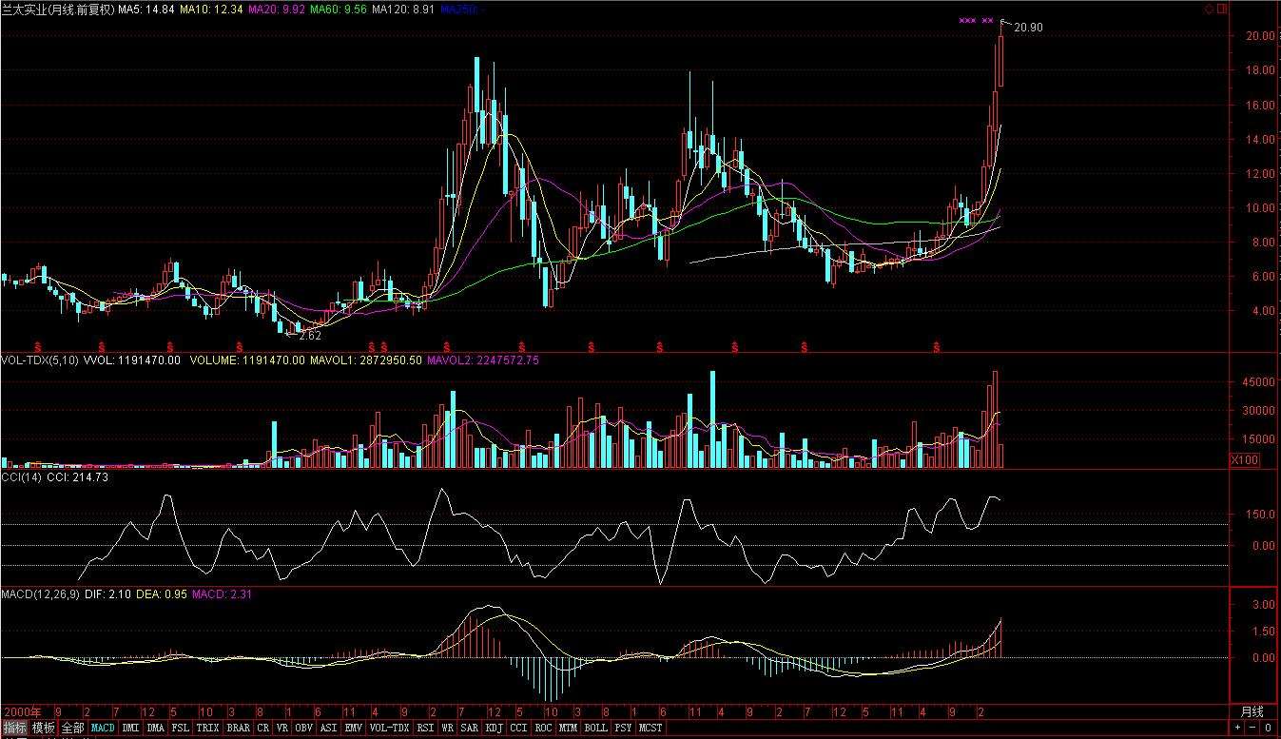1281x739 pixels.
Task: Click the DIF: 2.10 value label
Action: (x=107, y=593)
